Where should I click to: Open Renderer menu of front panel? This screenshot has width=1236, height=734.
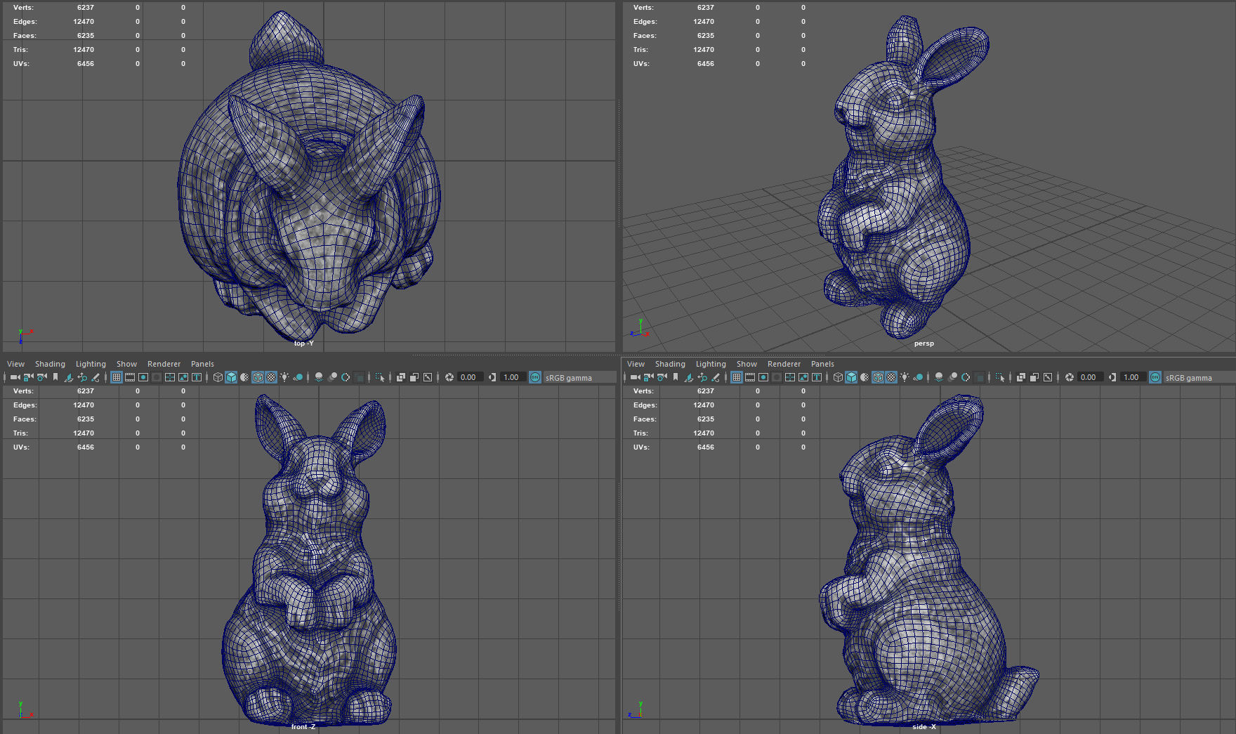tap(164, 364)
